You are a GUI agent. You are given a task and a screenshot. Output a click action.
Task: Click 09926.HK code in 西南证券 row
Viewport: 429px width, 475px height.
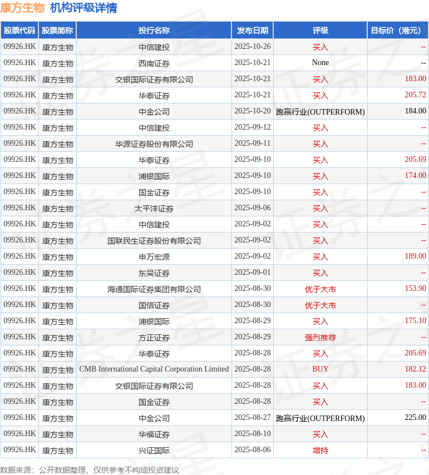click(19, 63)
